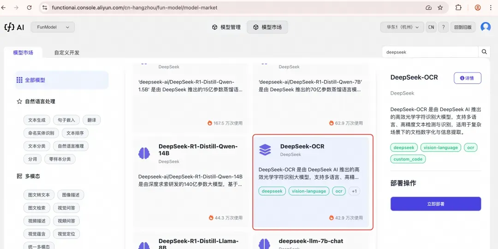Click the browser address bar URL

135,8
